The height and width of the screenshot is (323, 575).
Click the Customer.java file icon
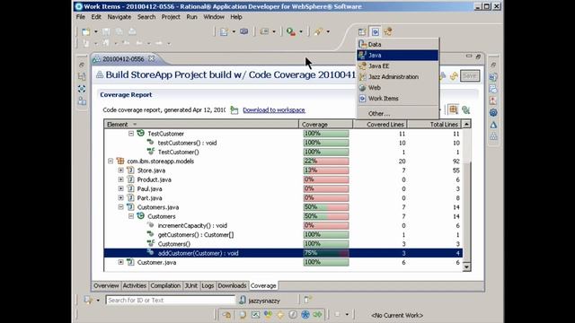click(x=130, y=262)
